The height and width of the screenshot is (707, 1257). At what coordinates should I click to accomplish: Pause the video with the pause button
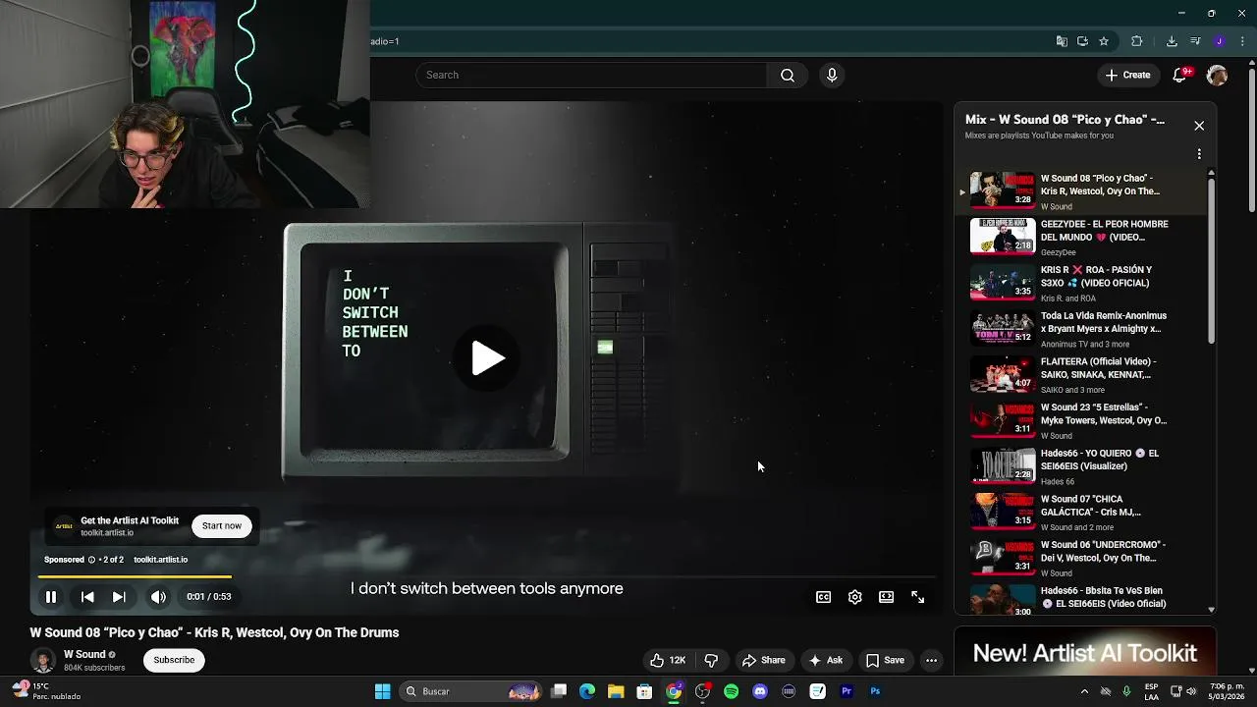click(x=51, y=596)
